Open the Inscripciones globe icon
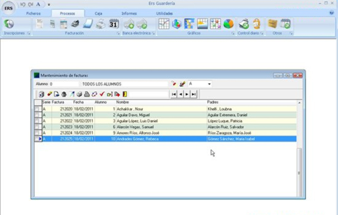 tap(9, 24)
